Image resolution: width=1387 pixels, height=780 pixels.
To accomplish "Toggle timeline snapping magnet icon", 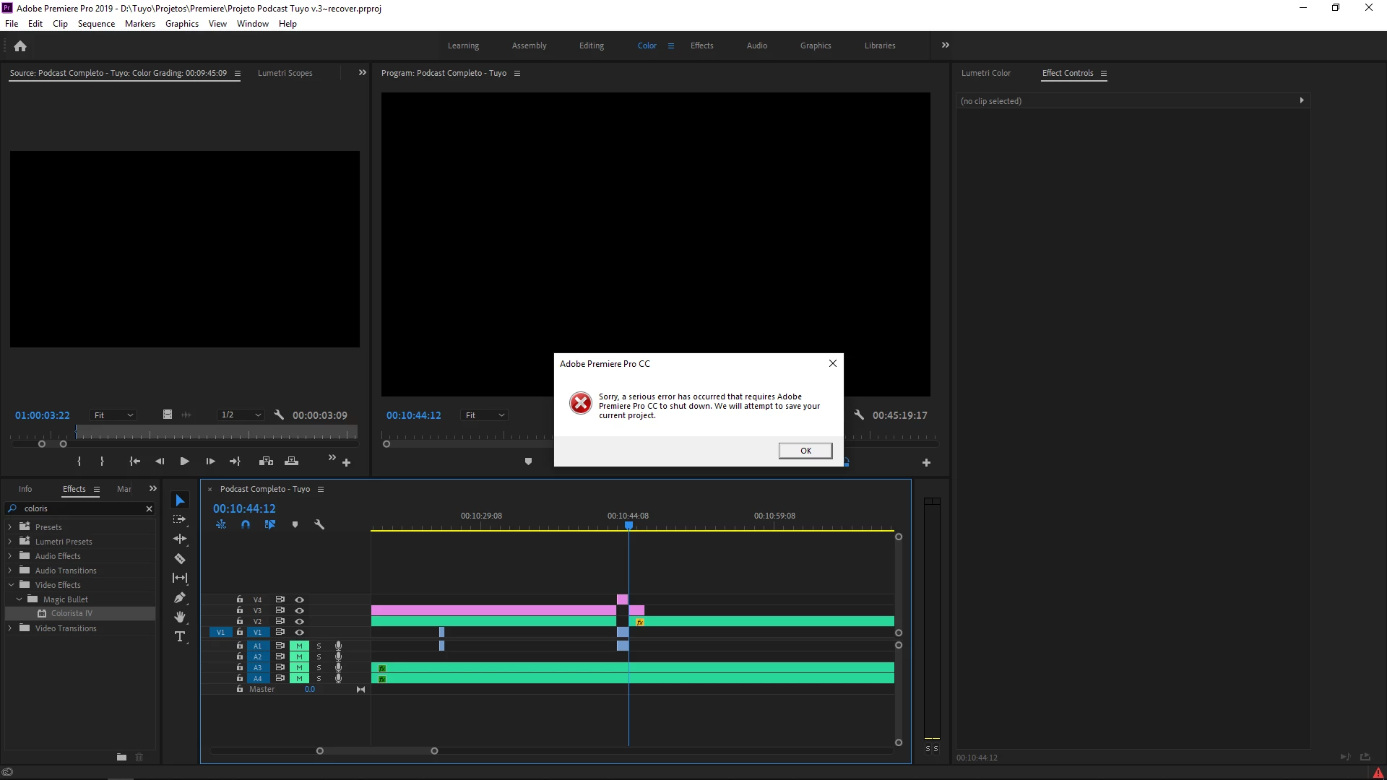I will click(x=246, y=525).
